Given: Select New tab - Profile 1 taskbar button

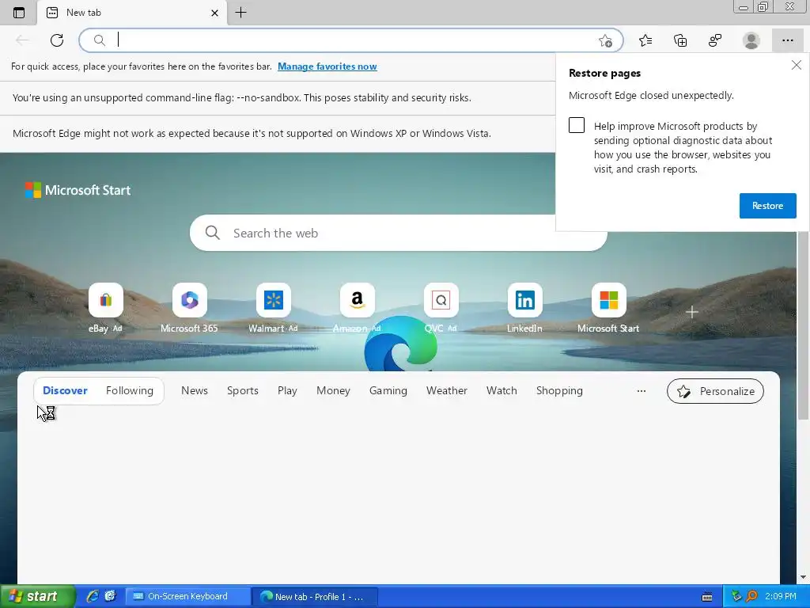Looking at the screenshot, I should tap(315, 596).
